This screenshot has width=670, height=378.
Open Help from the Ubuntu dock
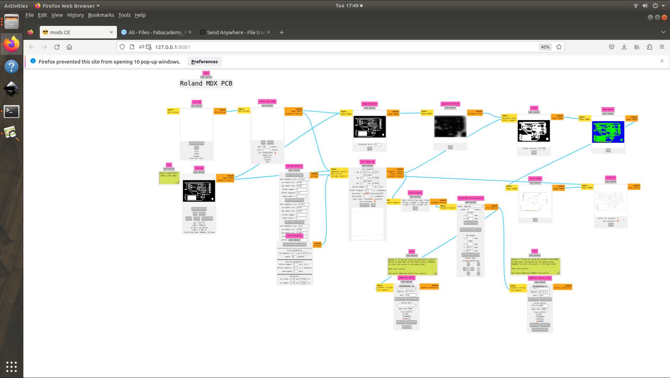[x=12, y=67]
